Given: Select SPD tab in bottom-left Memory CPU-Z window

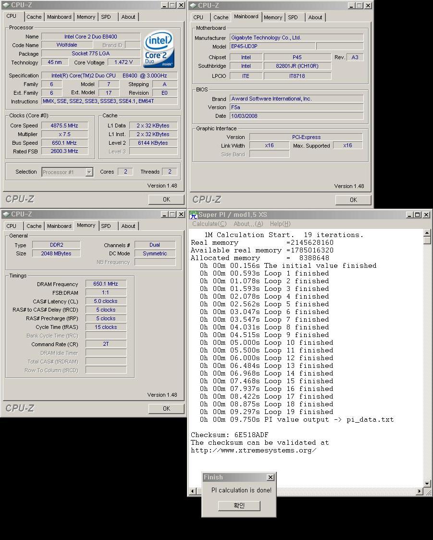Looking at the screenshot, I should tap(106, 226).
